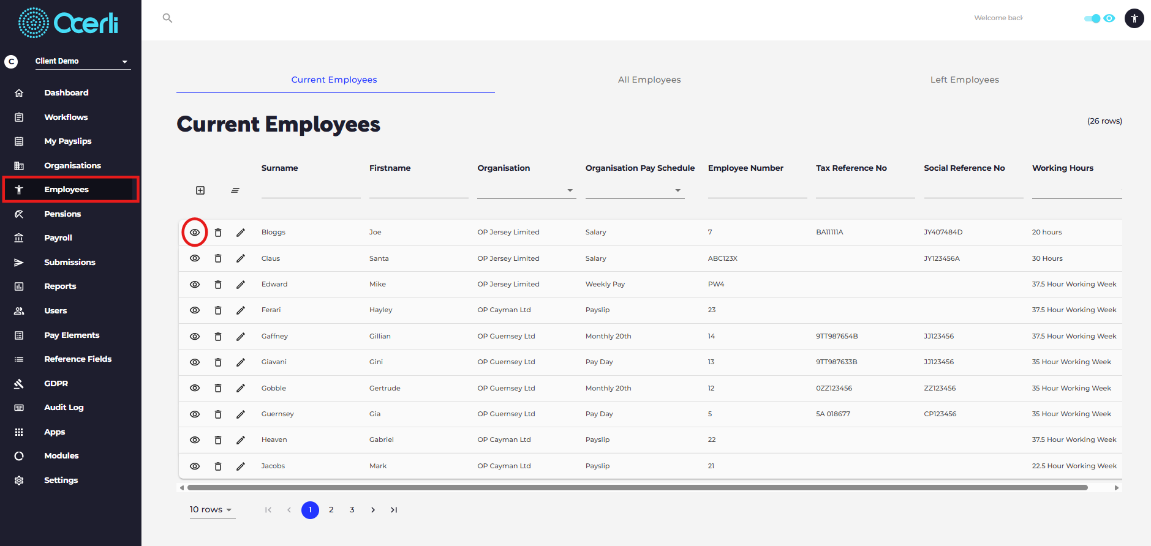View Gobble employee via eye icon
The width and height of the screenshot is (1151, 546).
(195, 388)
